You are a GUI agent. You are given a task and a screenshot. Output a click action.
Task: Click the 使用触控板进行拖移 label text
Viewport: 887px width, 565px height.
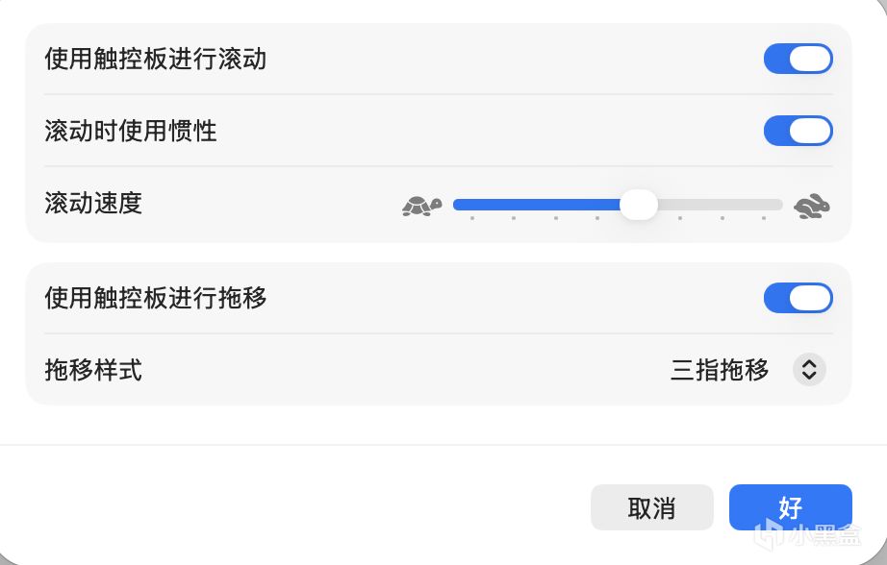point(156,298)
